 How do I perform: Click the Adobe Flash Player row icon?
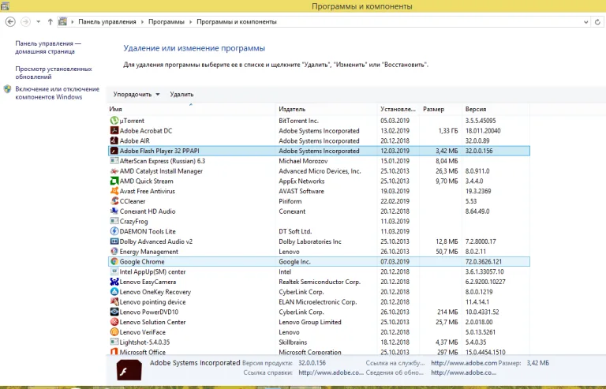(114, 151)
